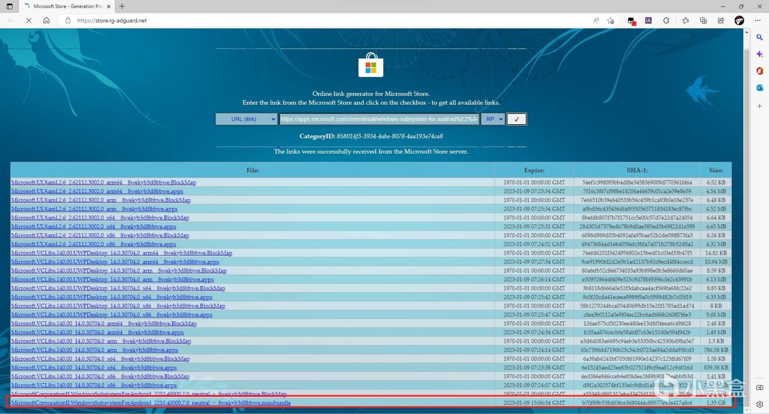Select the CategoryID value text
The width and height of the screenshot is (769, 414).
390,136
